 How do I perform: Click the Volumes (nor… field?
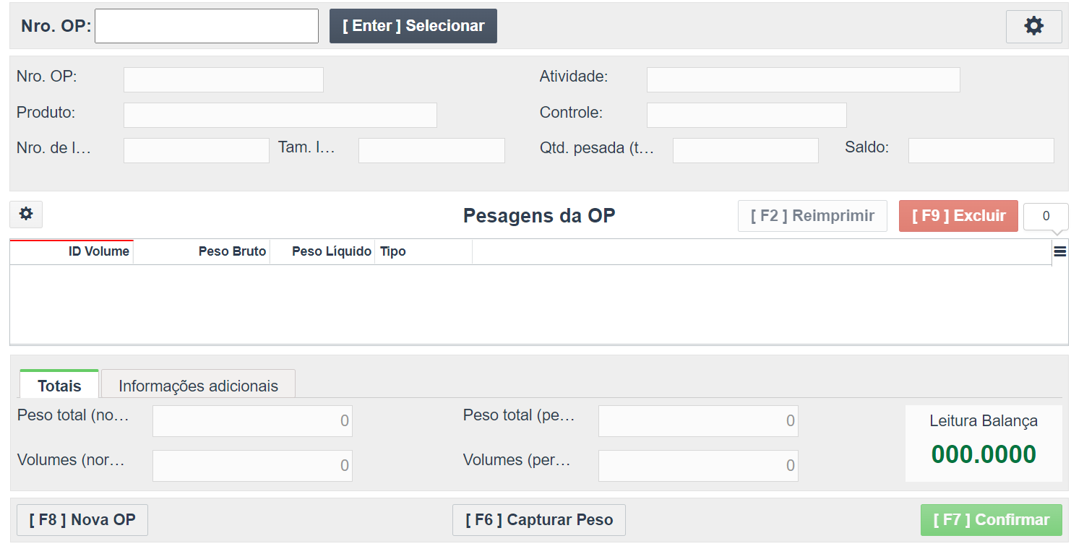252,466
